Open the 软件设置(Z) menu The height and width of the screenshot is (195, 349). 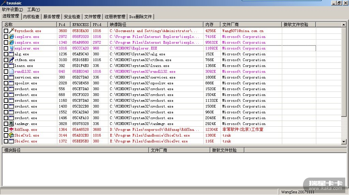click(x=13, y=10)
